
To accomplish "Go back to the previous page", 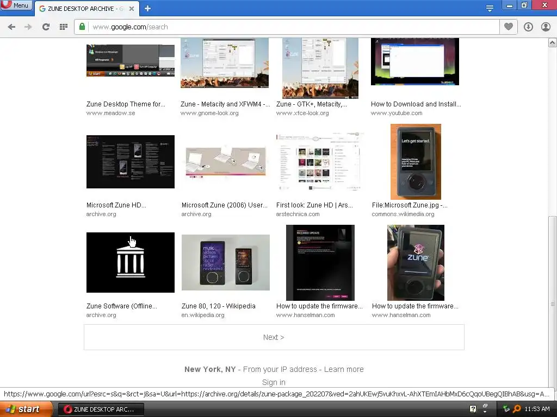I will coord(11,27).
